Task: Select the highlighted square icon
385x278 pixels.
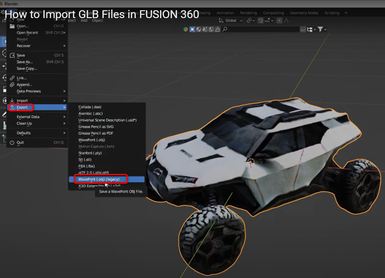Action: pyautogui.click(x=192, y=29)
